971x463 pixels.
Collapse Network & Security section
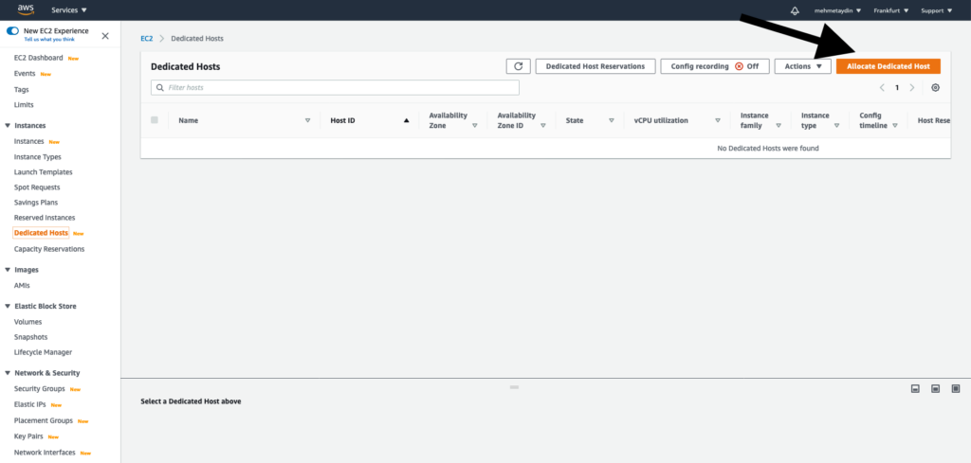click(8, 373)
